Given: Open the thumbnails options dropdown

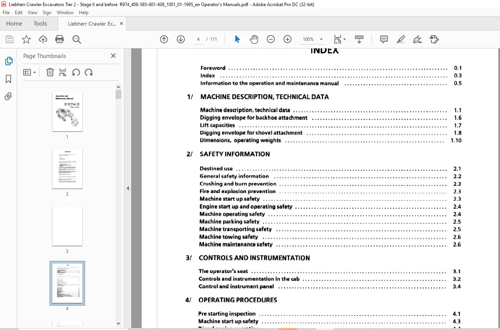Looking at the screenshot, I should click(x=30, y=72).
